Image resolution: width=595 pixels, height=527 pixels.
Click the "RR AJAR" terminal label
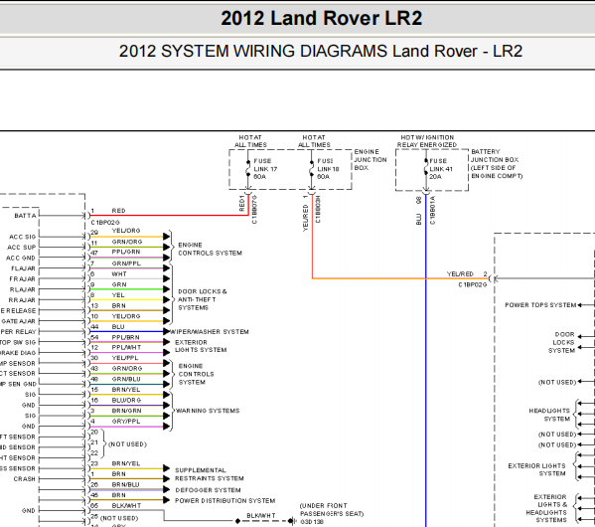pyautogui.click(x=22, y=300)
